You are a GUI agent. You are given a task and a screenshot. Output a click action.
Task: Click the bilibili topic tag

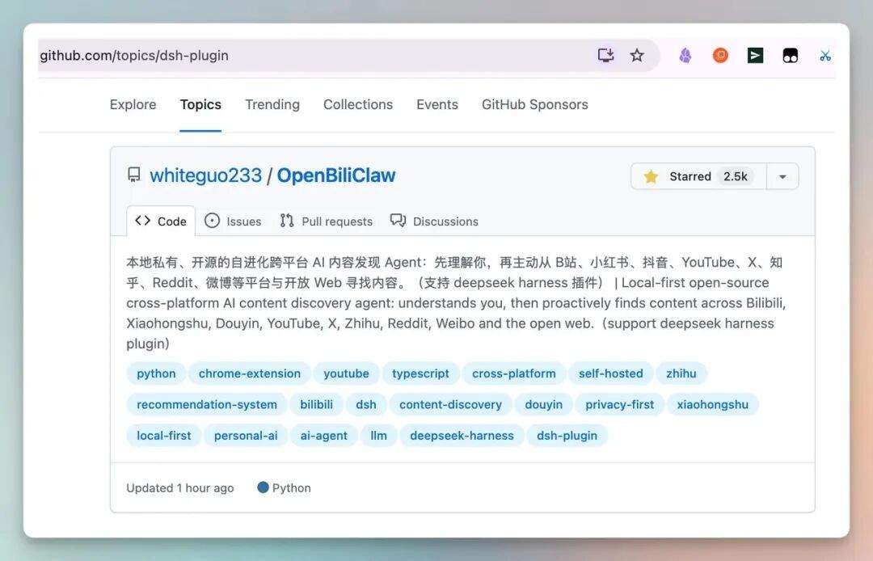tap(316, 405)
